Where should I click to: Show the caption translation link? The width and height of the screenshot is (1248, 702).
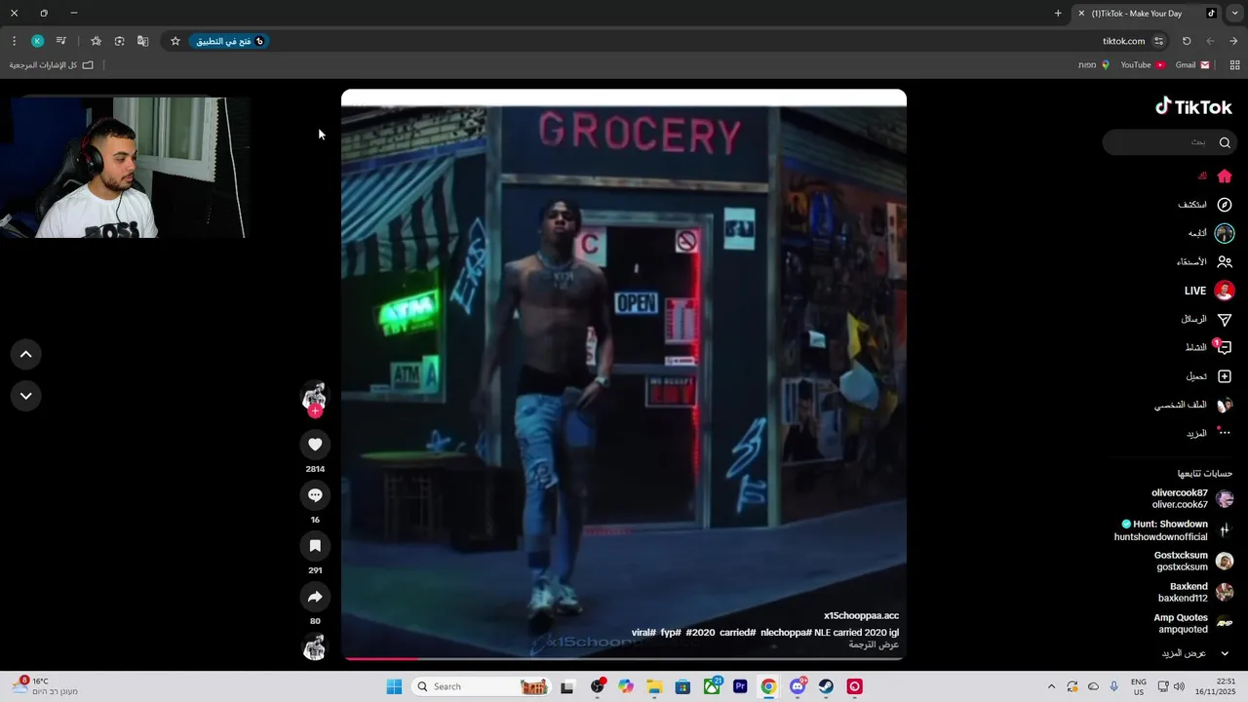tap(874, 645)
